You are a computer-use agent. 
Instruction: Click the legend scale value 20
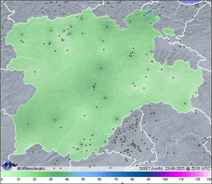(x=35, y=179)
